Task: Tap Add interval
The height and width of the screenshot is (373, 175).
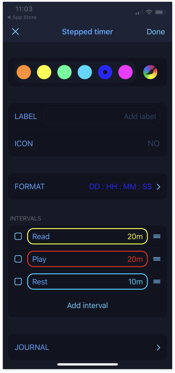Action: tap(87, 305)
